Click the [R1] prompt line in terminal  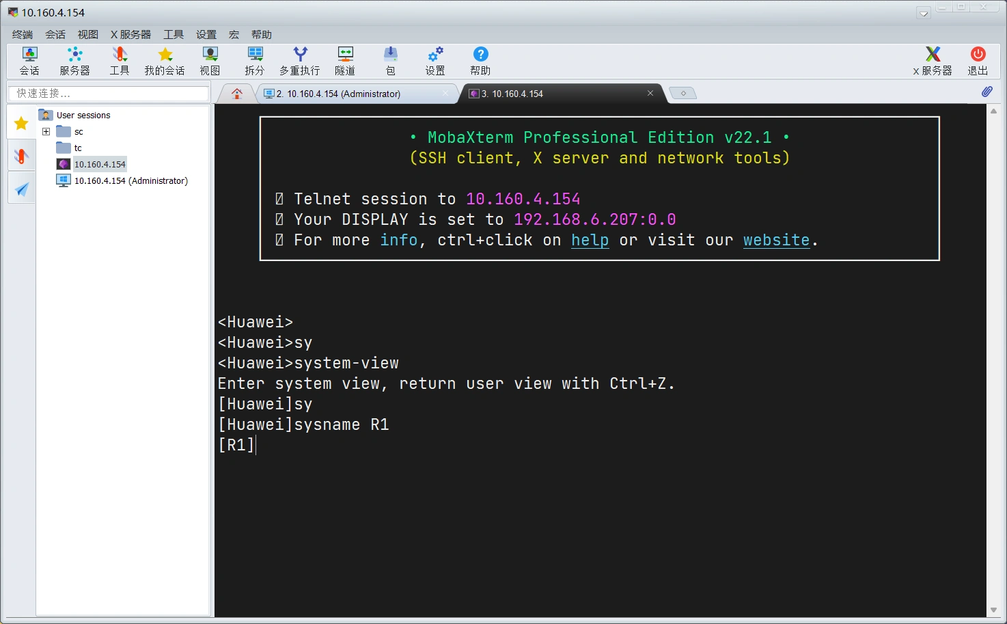(x=236, y=445)
